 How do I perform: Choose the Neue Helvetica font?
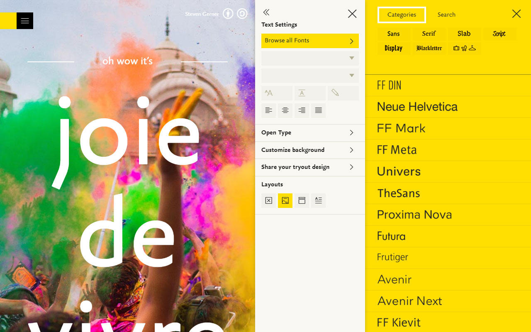click(x=448, y=107)
